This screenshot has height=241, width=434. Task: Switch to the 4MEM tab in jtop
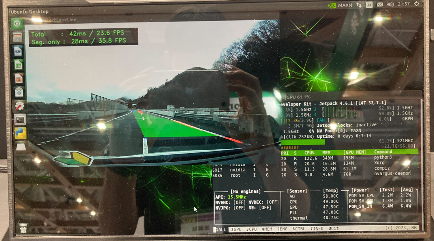point(267,229)
